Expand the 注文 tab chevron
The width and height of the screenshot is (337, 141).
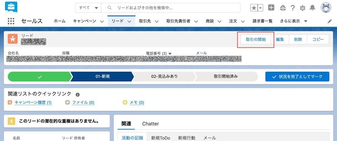[243, 22]
